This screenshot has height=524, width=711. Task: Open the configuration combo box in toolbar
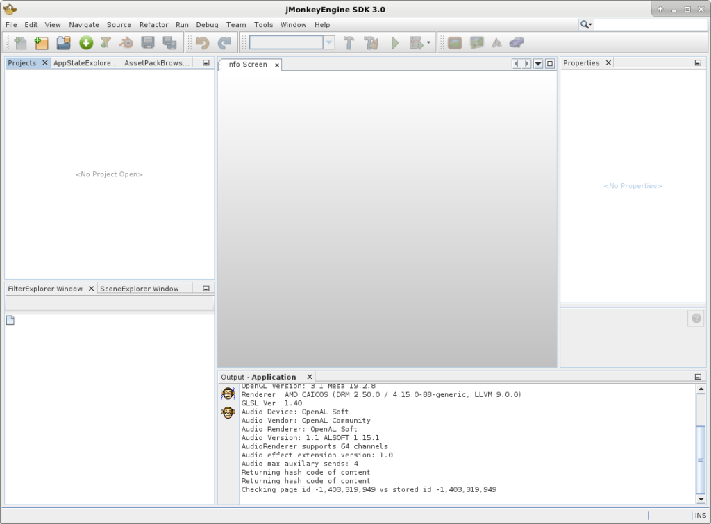(329, 43)
